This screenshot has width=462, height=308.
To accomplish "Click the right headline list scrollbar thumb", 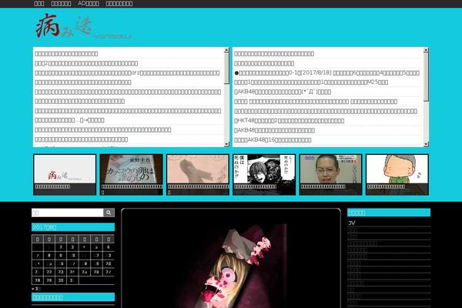I will point(426,77).
